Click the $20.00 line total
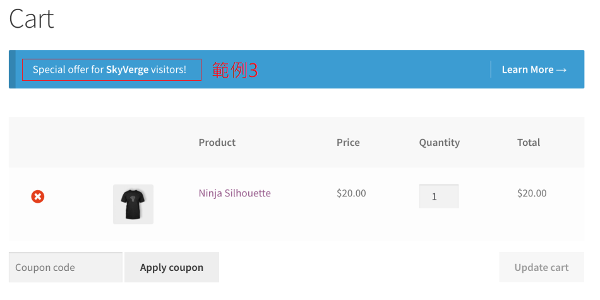The height and width of the screenshot is (300, 600). [532, 193]
